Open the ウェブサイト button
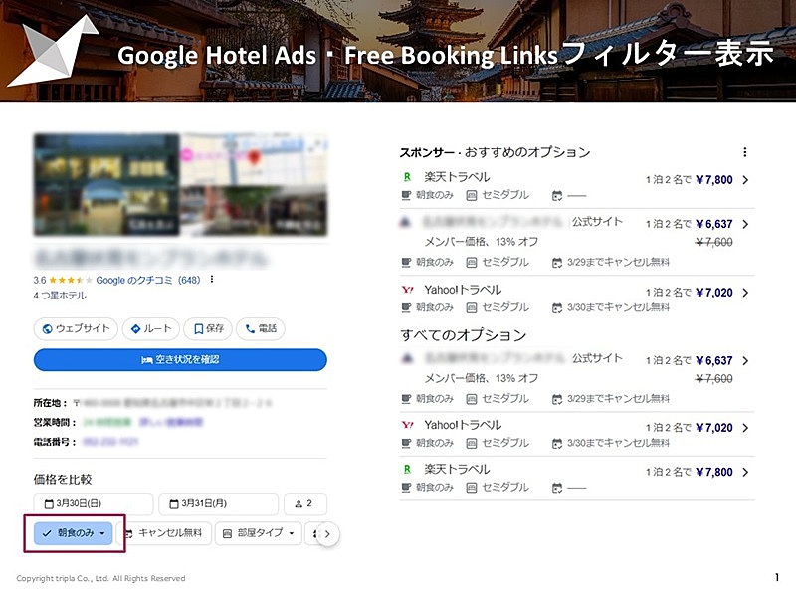796x597 pixels. pyautogui.click(x=76, y=329)
